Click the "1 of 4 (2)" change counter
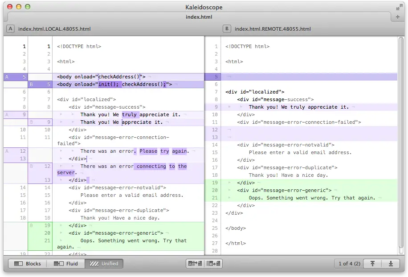408x277 pixels. pyautogui.click(x=349, y=264)
